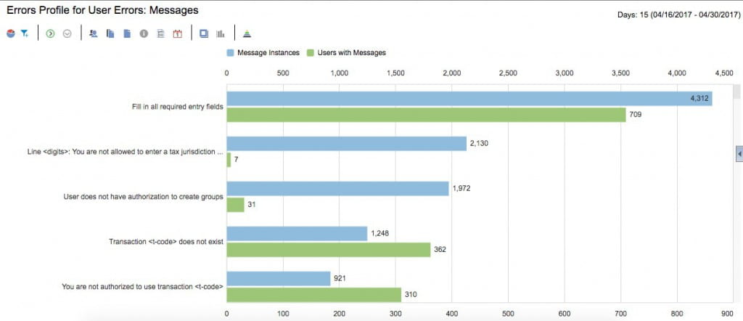This screenshot has height=321, width=743.
Task: Click the double-document copy icon
Action: pyautogui.click(x=110, y=33)
